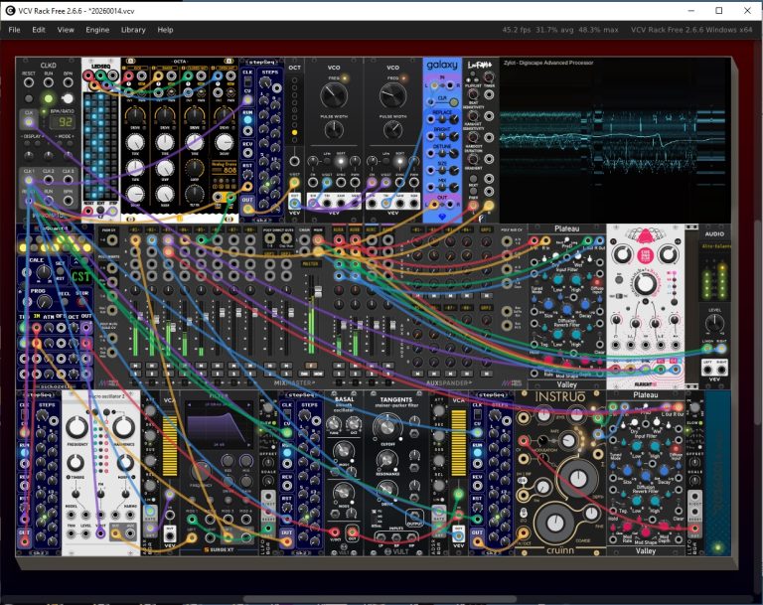763x605 pixels.
Task: Open the Analog Drums 808 selector on OCTA
Action: pos(225,168)
